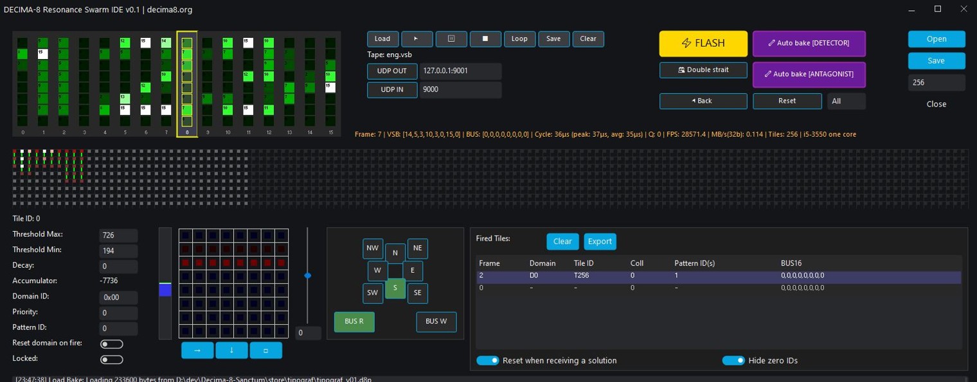Run Auto bake [ANTAGONIST]
This screenshot has height=382, width=977.
click(809, 74)
